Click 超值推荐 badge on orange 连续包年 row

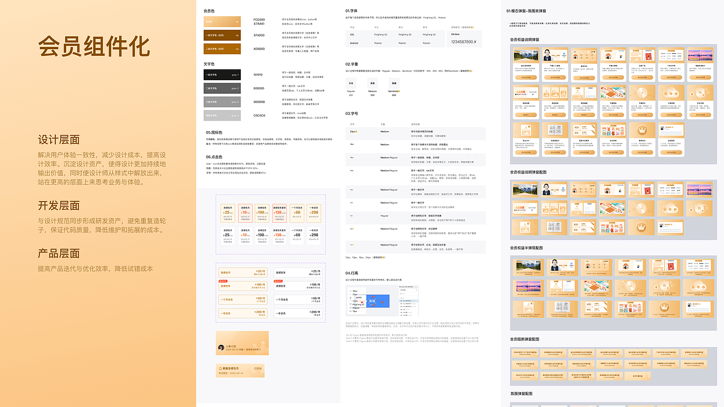point(223,281)
